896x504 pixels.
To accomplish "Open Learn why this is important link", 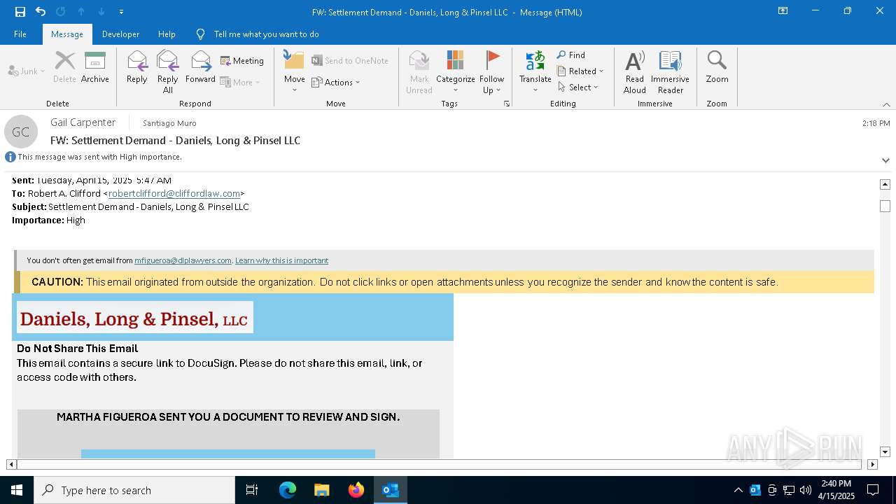I will [281, 260].
